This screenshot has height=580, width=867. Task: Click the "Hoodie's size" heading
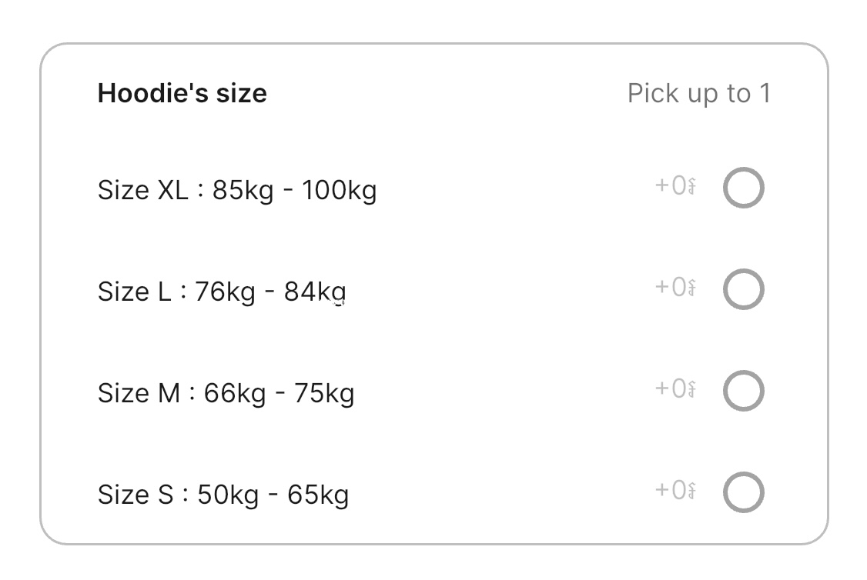coord(182,93)
